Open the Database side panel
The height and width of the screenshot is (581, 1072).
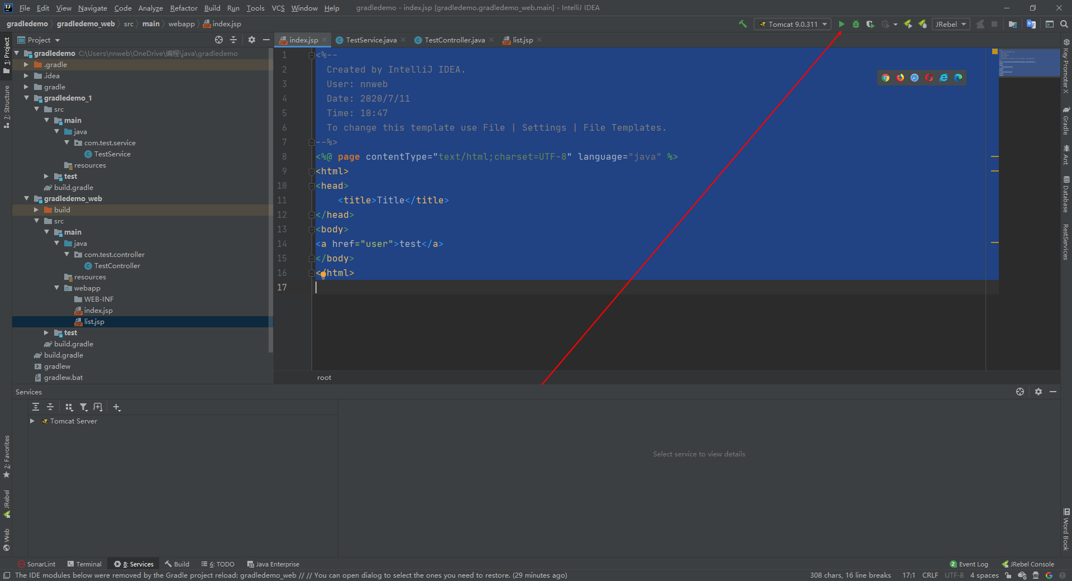[1066, 194]
